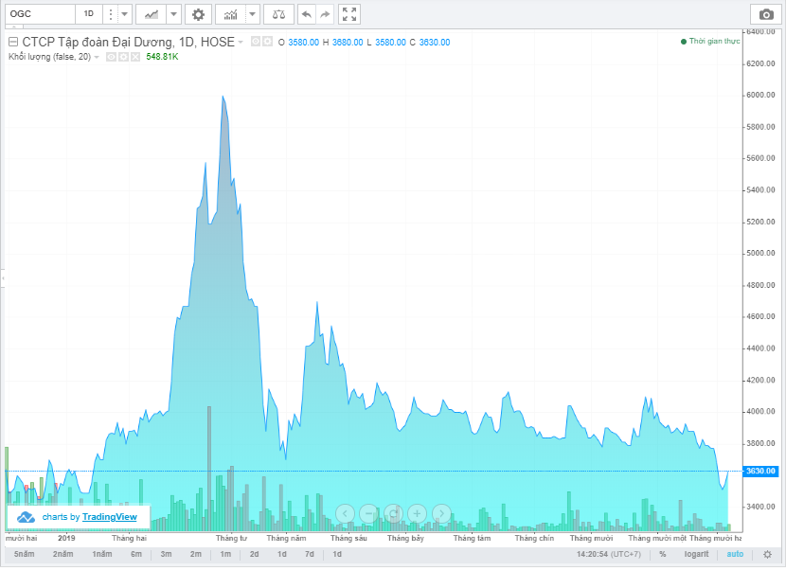Screen dimensions: 786x571
Task: Remove the Khối lượng indicator with X
Action: click(x=135, y=57)
